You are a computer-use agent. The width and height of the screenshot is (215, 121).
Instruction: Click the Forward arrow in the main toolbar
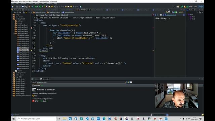coord(75,7)
